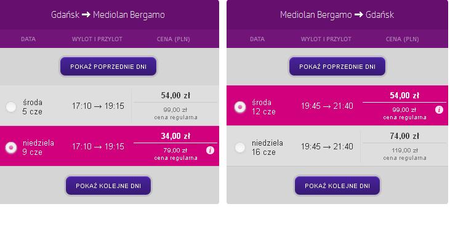Click info icon on niedziela 9 cze fare
This screenshot has width=450, height=236.
coord(210,151)
